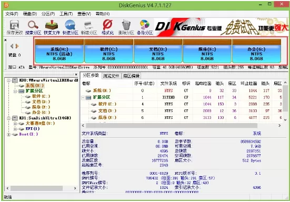
Task: Select the 文档(D:) partition block in disk map
Action: [158, 51]
